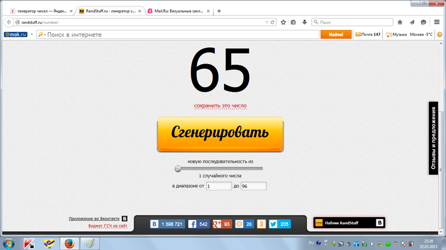Click the Twitter share icon
The image size is (446, 250).
click(273, 223)
